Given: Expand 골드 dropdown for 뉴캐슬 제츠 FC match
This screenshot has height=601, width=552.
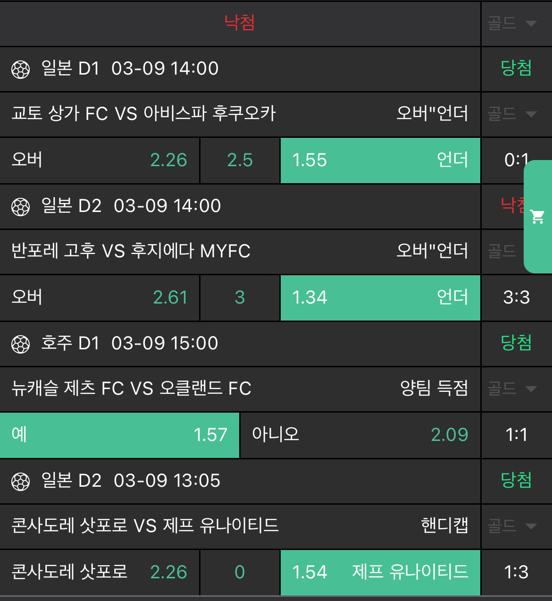Looking at the screenshot, I should (x=512, y=389).
